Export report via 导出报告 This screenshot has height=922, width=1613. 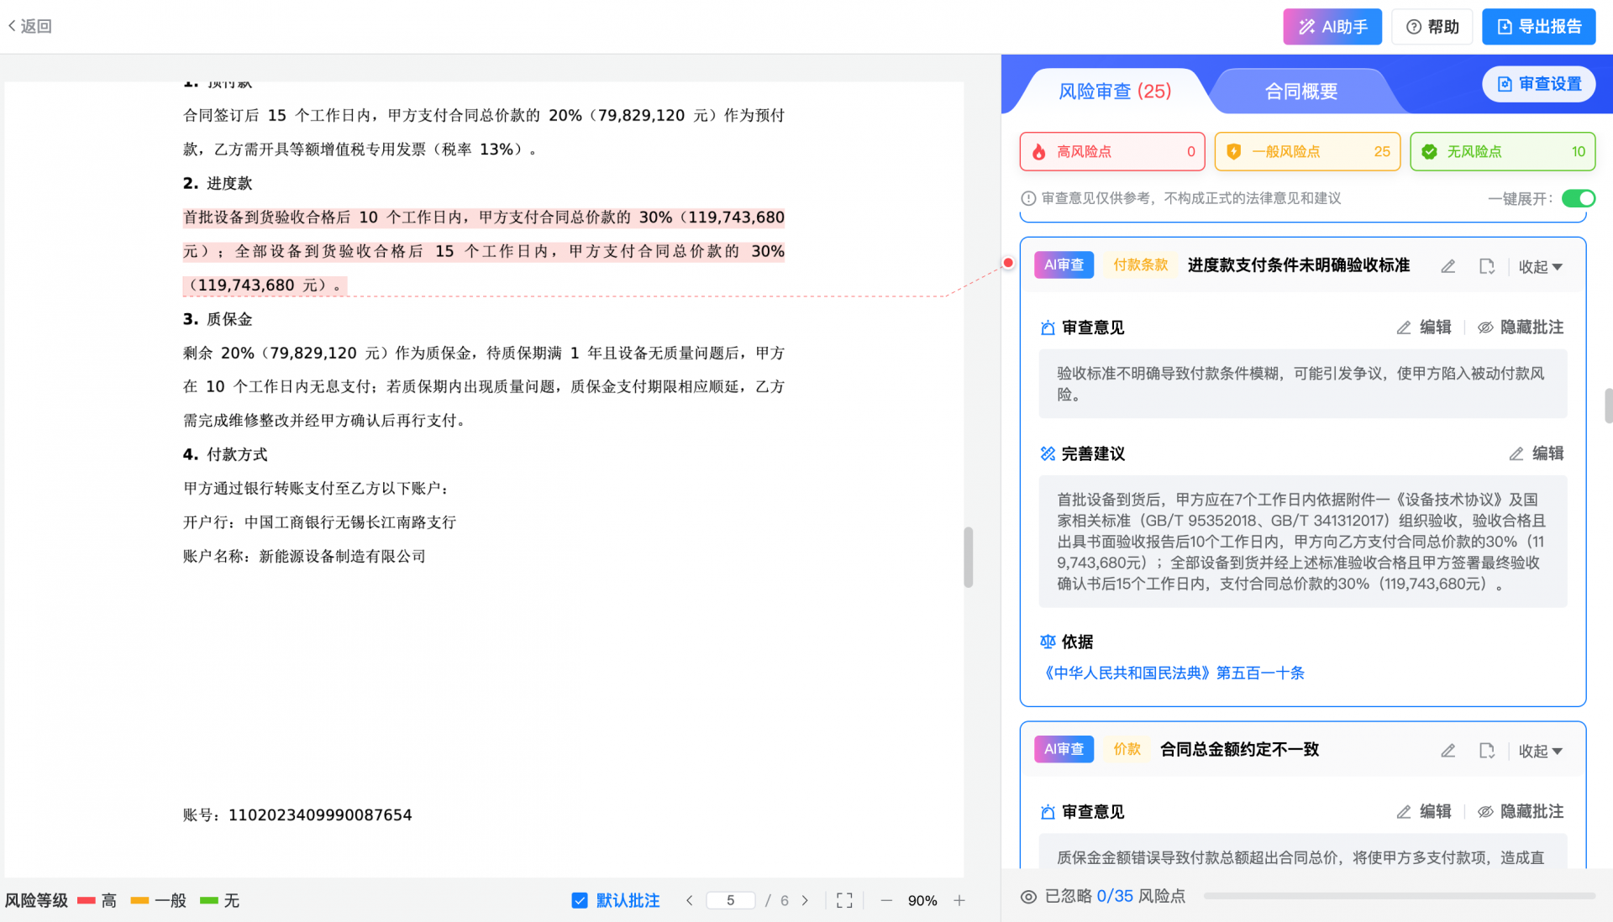point(1538,26)
